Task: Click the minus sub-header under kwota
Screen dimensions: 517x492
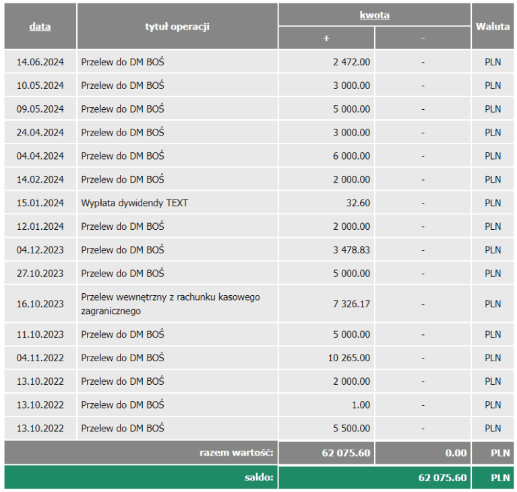Action: click(423, 38)
